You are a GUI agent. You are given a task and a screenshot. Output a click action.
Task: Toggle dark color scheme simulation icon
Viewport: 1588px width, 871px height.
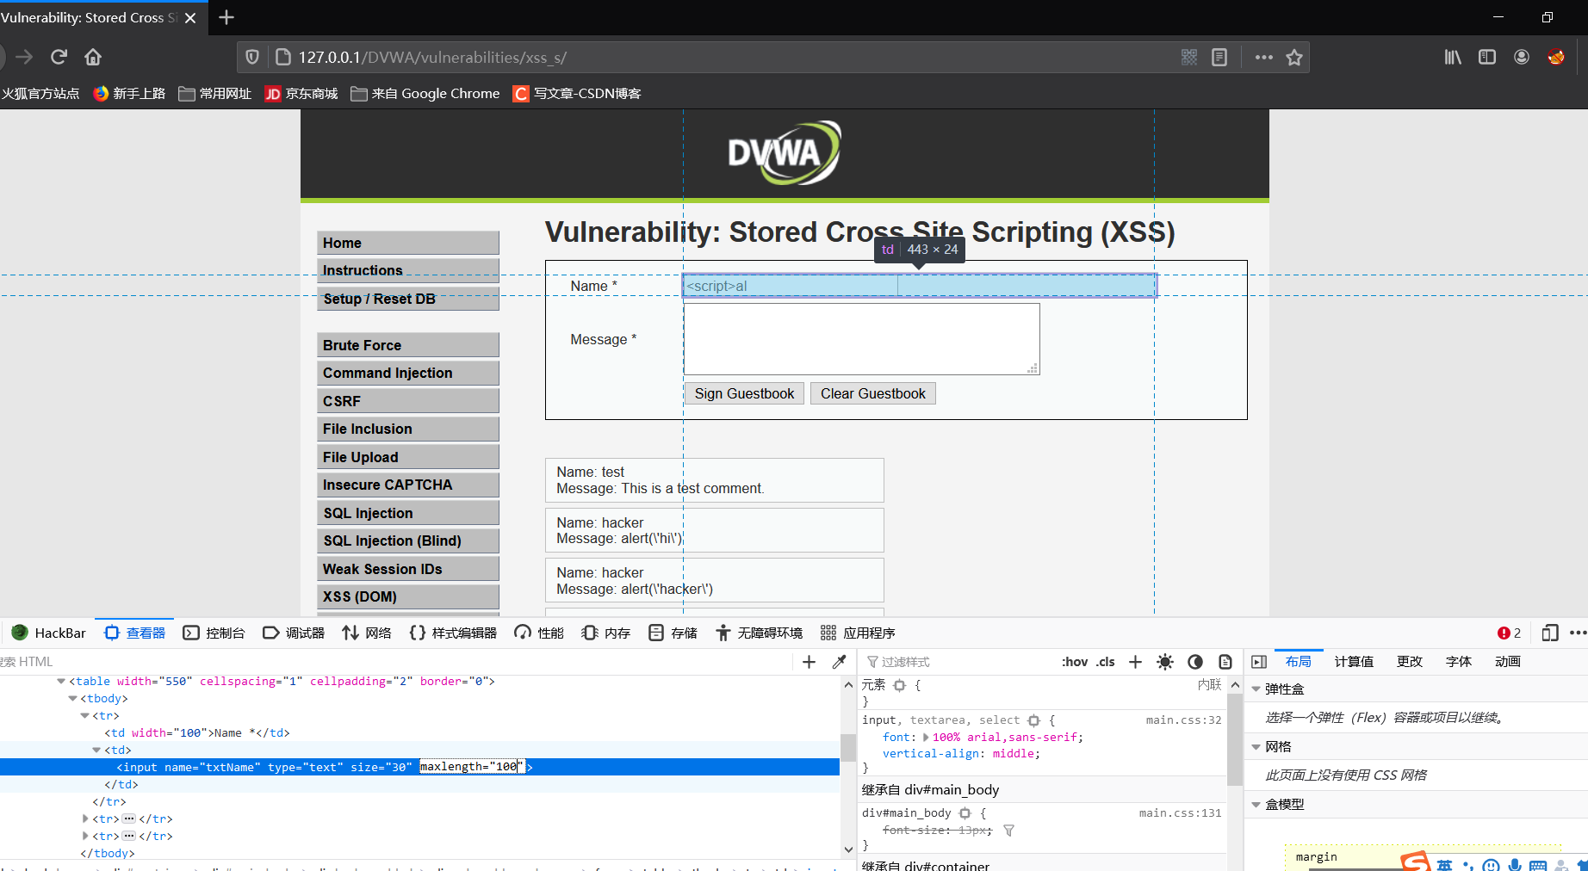pos(1195,662)
